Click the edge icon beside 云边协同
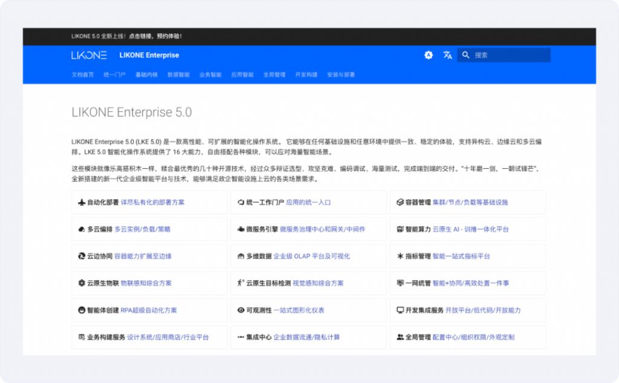The width and height of the screenshot is (619, 383). [x=82, y=256]
